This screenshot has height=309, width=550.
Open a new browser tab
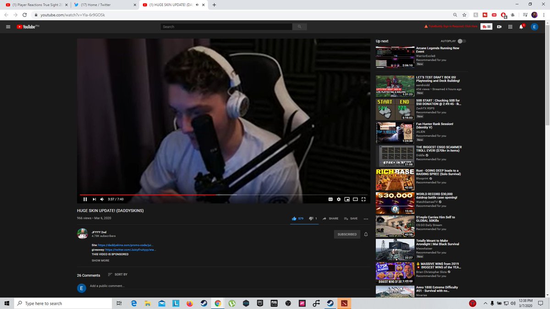tap(214, 5)
